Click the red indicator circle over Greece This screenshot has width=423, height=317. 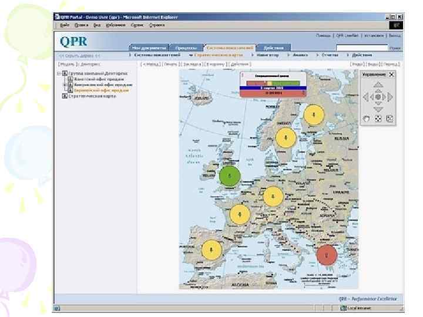(x=327, y=255)
